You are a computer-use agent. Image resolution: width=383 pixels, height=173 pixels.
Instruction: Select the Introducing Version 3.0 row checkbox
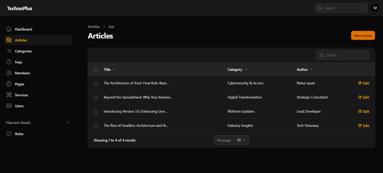(96, 111)
